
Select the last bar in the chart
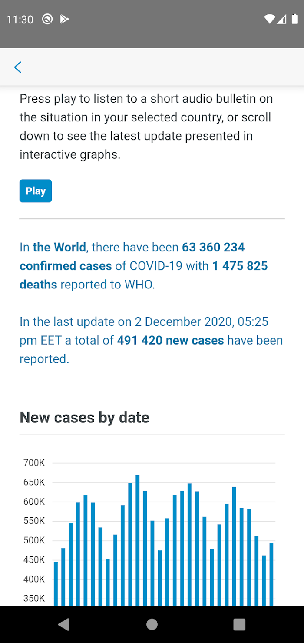click(271, 574)
